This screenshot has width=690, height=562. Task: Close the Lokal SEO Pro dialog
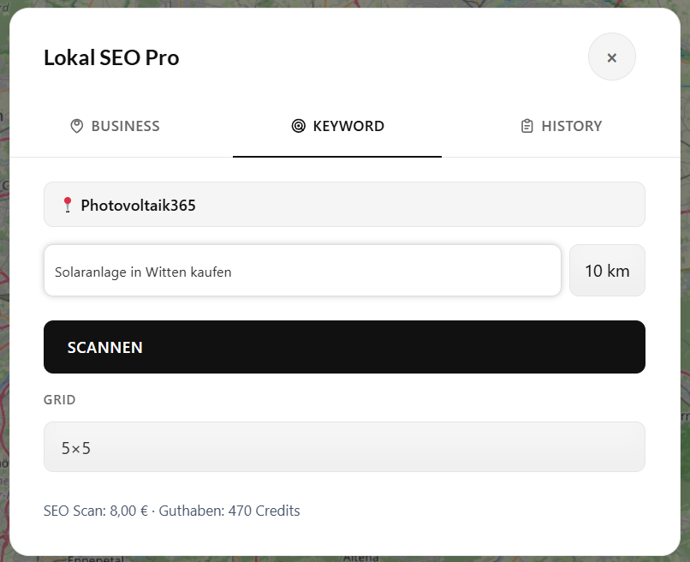pos(612,57)
